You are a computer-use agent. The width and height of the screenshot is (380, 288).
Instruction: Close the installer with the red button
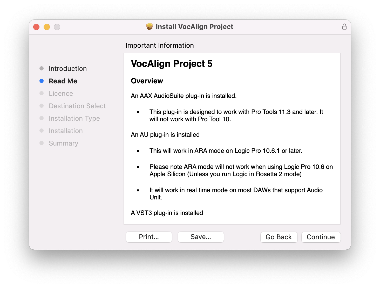(36, 27)
